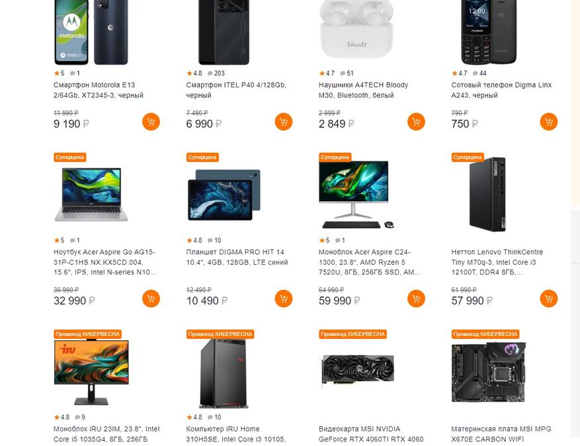Image resolution: width=580 pixels, height=446 pixels.
Task: Add A4TECH Bloody M30 earphones to cart
Action: [x=416, y=122]
